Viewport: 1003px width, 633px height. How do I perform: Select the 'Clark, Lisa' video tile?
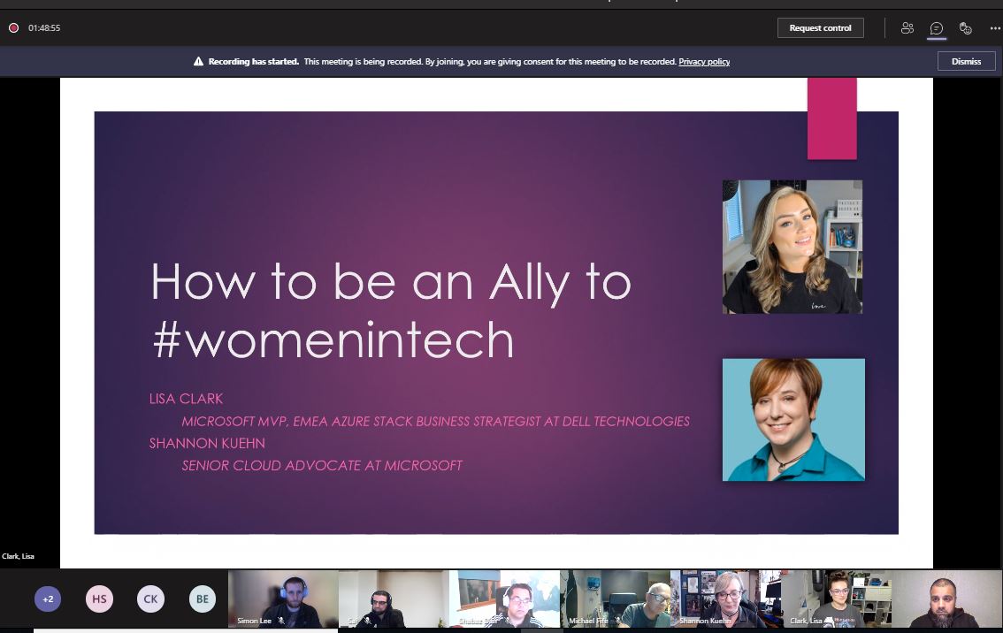click(x=836, y=599)
